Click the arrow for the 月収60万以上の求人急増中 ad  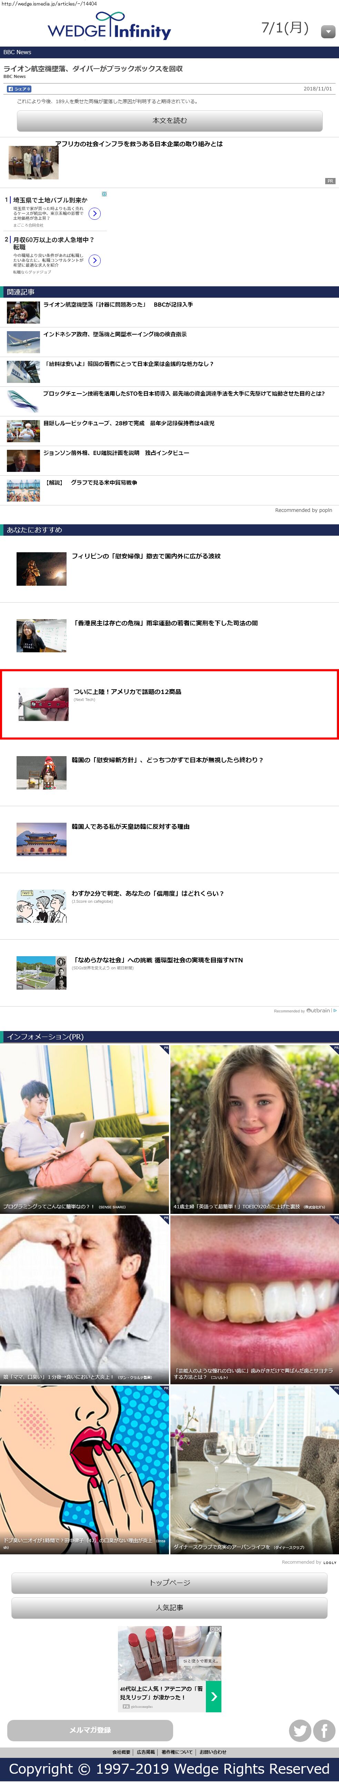coord(95,261)
